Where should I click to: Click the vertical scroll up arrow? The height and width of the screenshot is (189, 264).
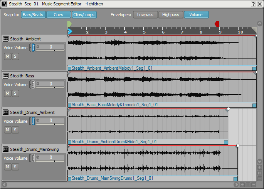point(259,24)
